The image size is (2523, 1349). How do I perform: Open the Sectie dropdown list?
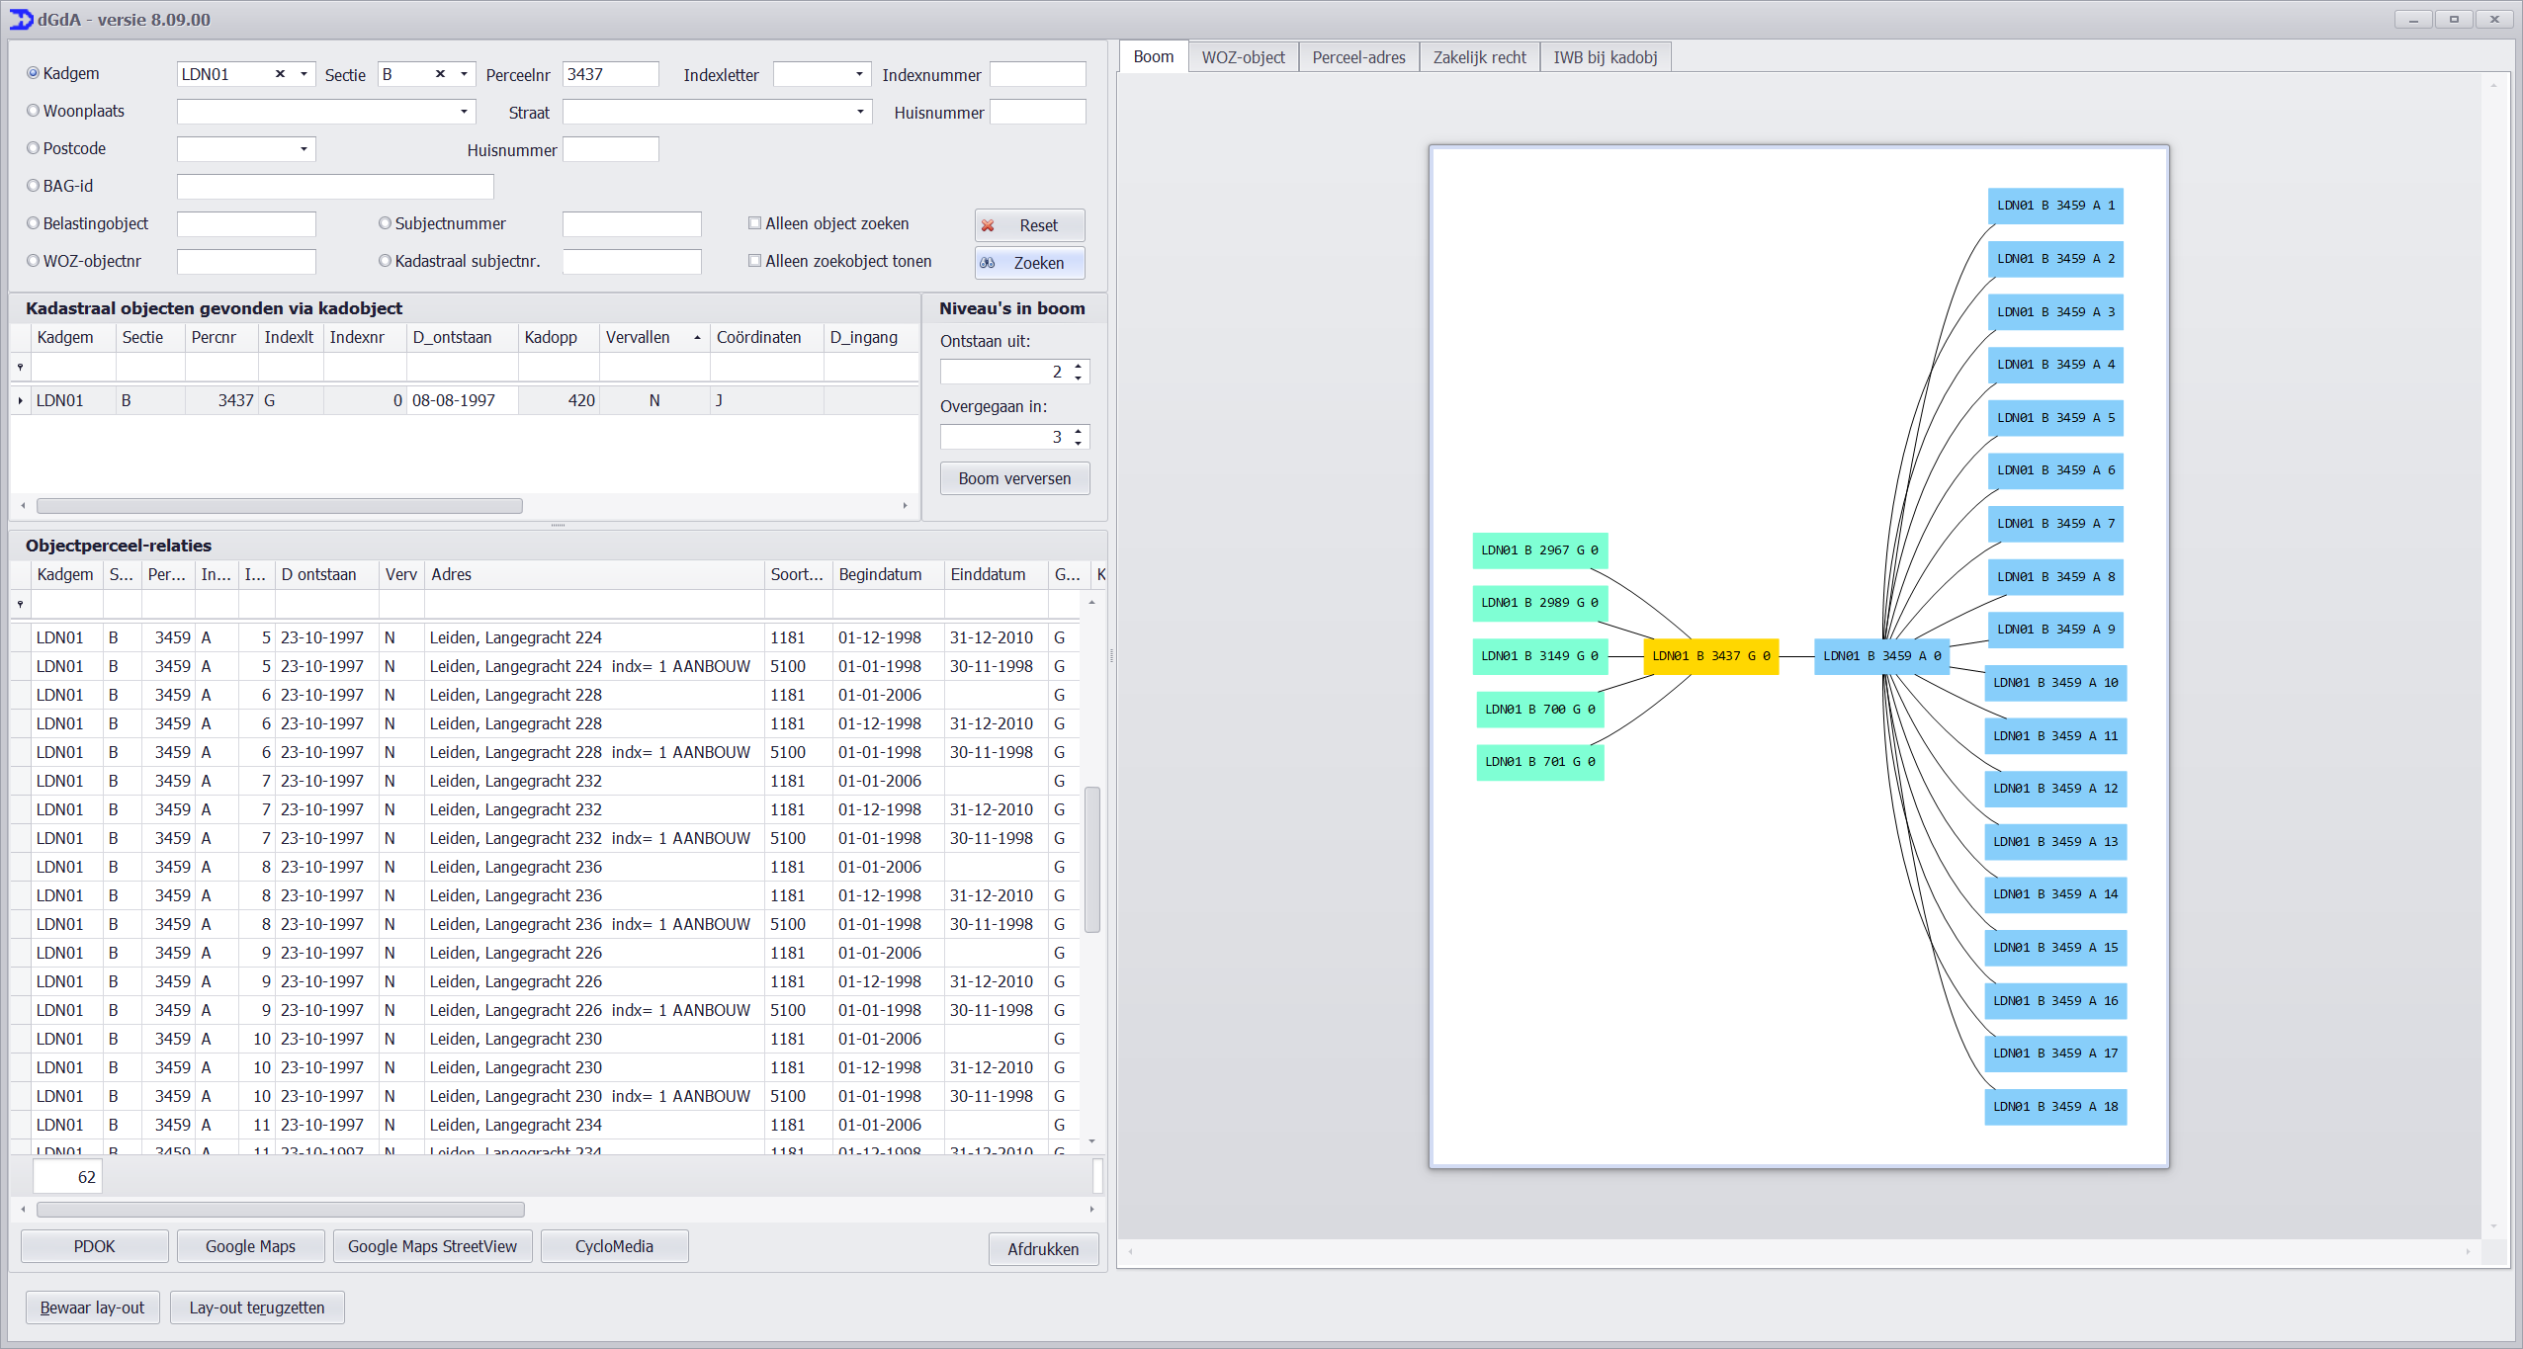(464, 74)
